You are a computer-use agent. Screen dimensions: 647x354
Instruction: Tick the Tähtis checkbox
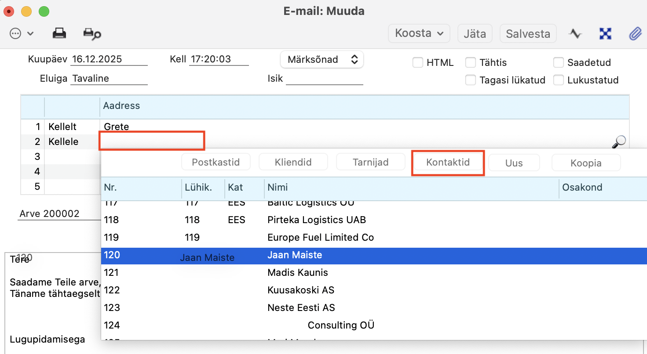coord(471,63)
